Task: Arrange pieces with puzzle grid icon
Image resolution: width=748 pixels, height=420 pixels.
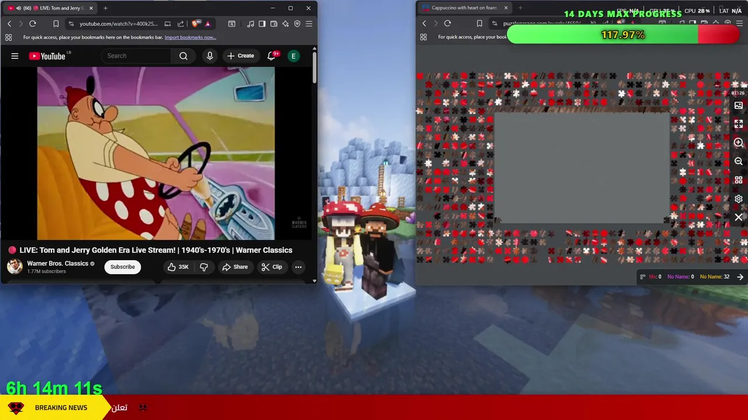Action: pyautogui.click(x=739, y=180)
